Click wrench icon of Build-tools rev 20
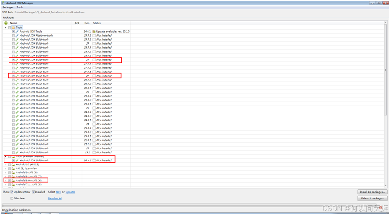The width and height of the screenshot is (390, 215). pyautogui.click(x=17, y=148)
